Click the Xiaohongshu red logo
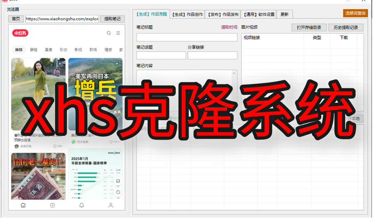Viewport: 373px width, 220px height. (x=20, y=33)
